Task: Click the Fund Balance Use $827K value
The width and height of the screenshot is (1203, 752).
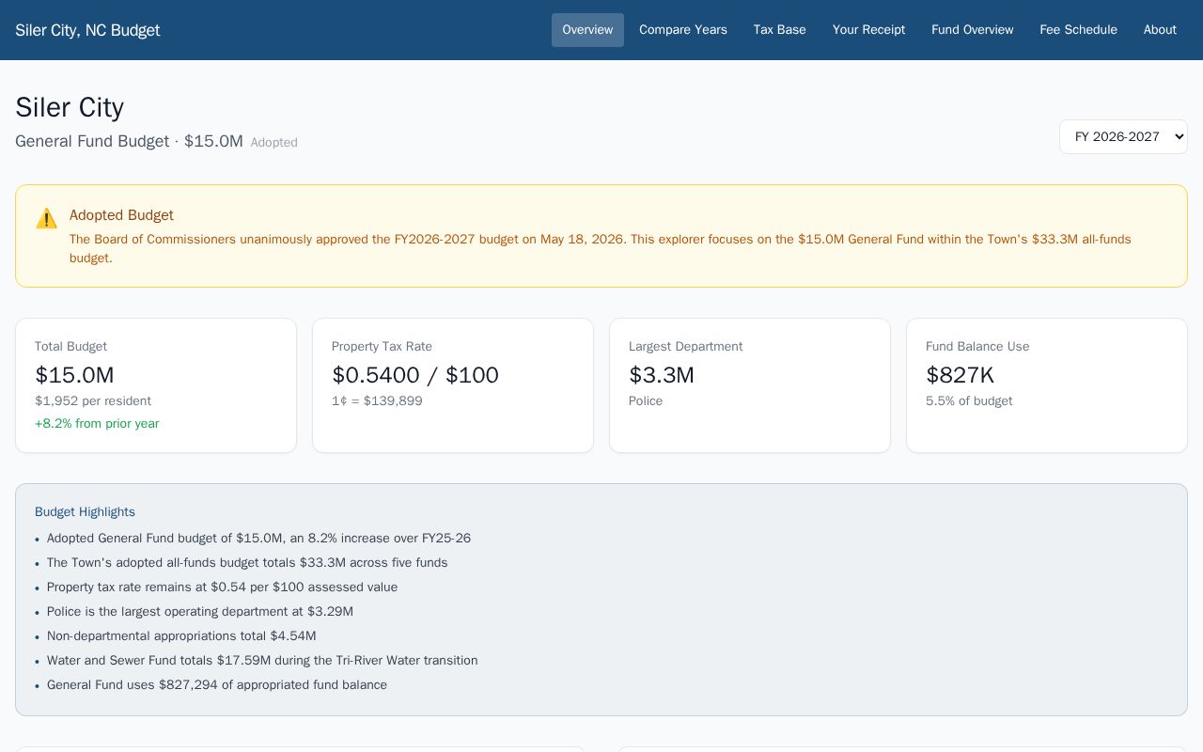Action: coord(960,375)
